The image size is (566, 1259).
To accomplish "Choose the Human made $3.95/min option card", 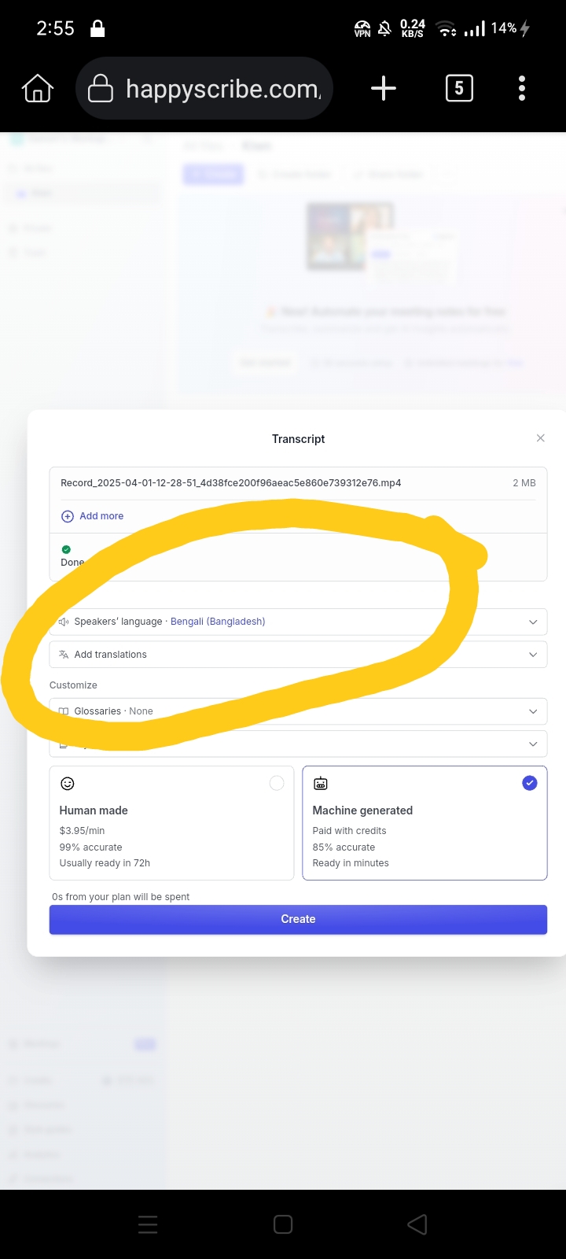I will tap(171, 823).
